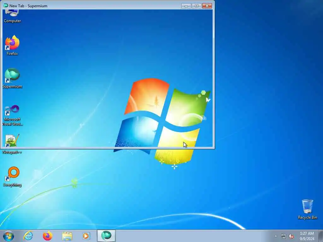Maximize the Supermium window
This screenshot has height=242, width=323.
[197, 6]
